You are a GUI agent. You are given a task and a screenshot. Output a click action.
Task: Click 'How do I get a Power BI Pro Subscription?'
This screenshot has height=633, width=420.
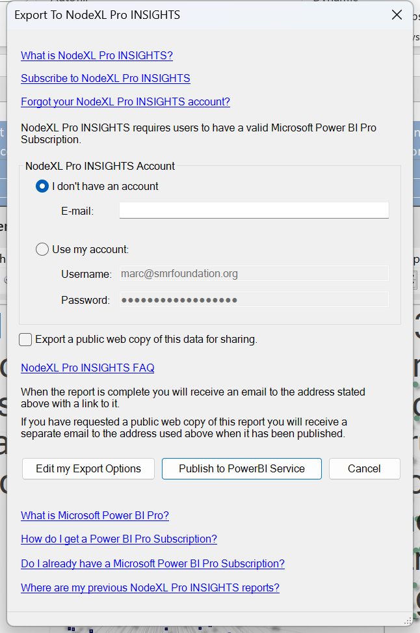pos(119,539)
